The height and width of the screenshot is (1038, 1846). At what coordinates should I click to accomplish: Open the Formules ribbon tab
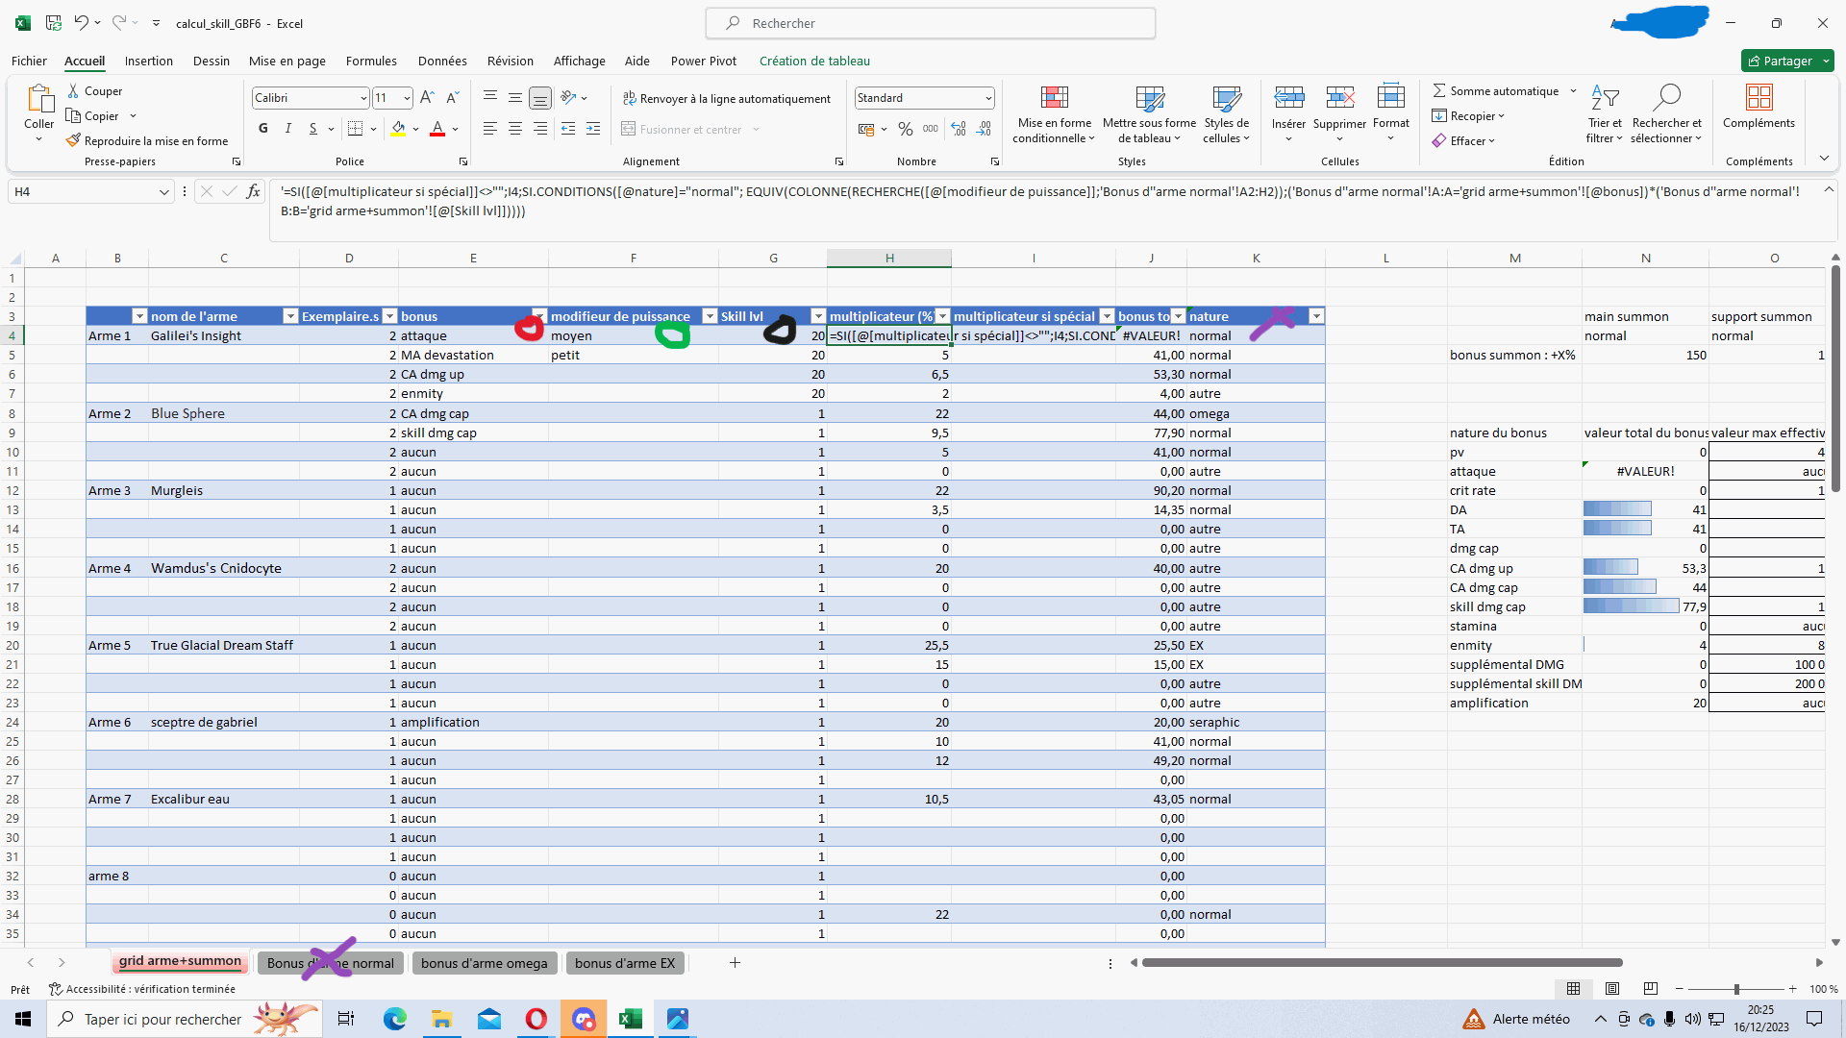[371, 61]
